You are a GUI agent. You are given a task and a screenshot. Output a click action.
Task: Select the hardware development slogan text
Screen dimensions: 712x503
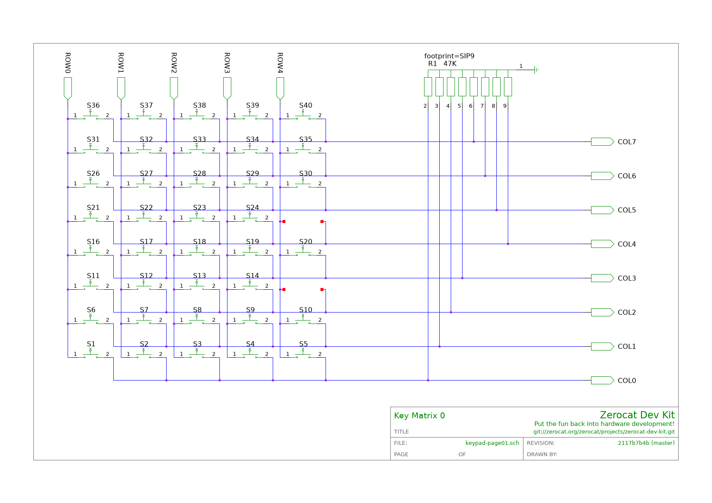tap(604, 424)
